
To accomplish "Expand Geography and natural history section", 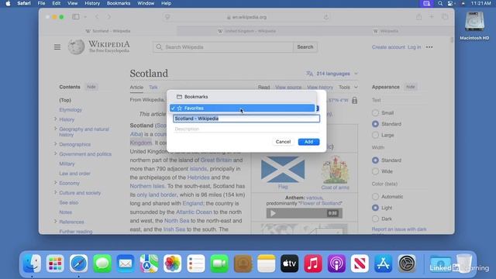I will pyautogui.click(x=55, y=129).
